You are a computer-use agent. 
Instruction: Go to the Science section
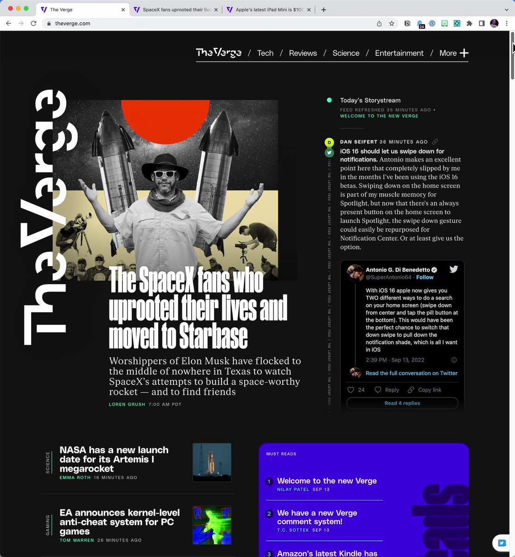[x=346, y=53]
